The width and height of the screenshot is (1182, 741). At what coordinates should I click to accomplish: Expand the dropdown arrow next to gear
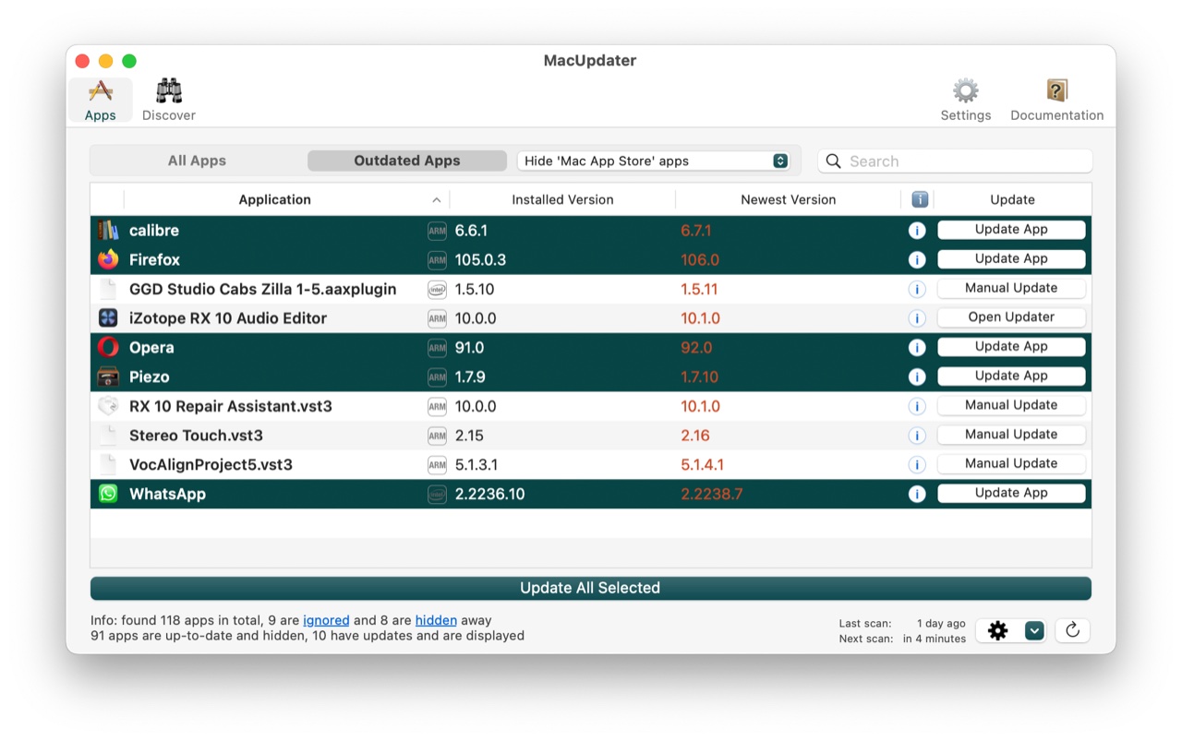tap(1034, 630)
